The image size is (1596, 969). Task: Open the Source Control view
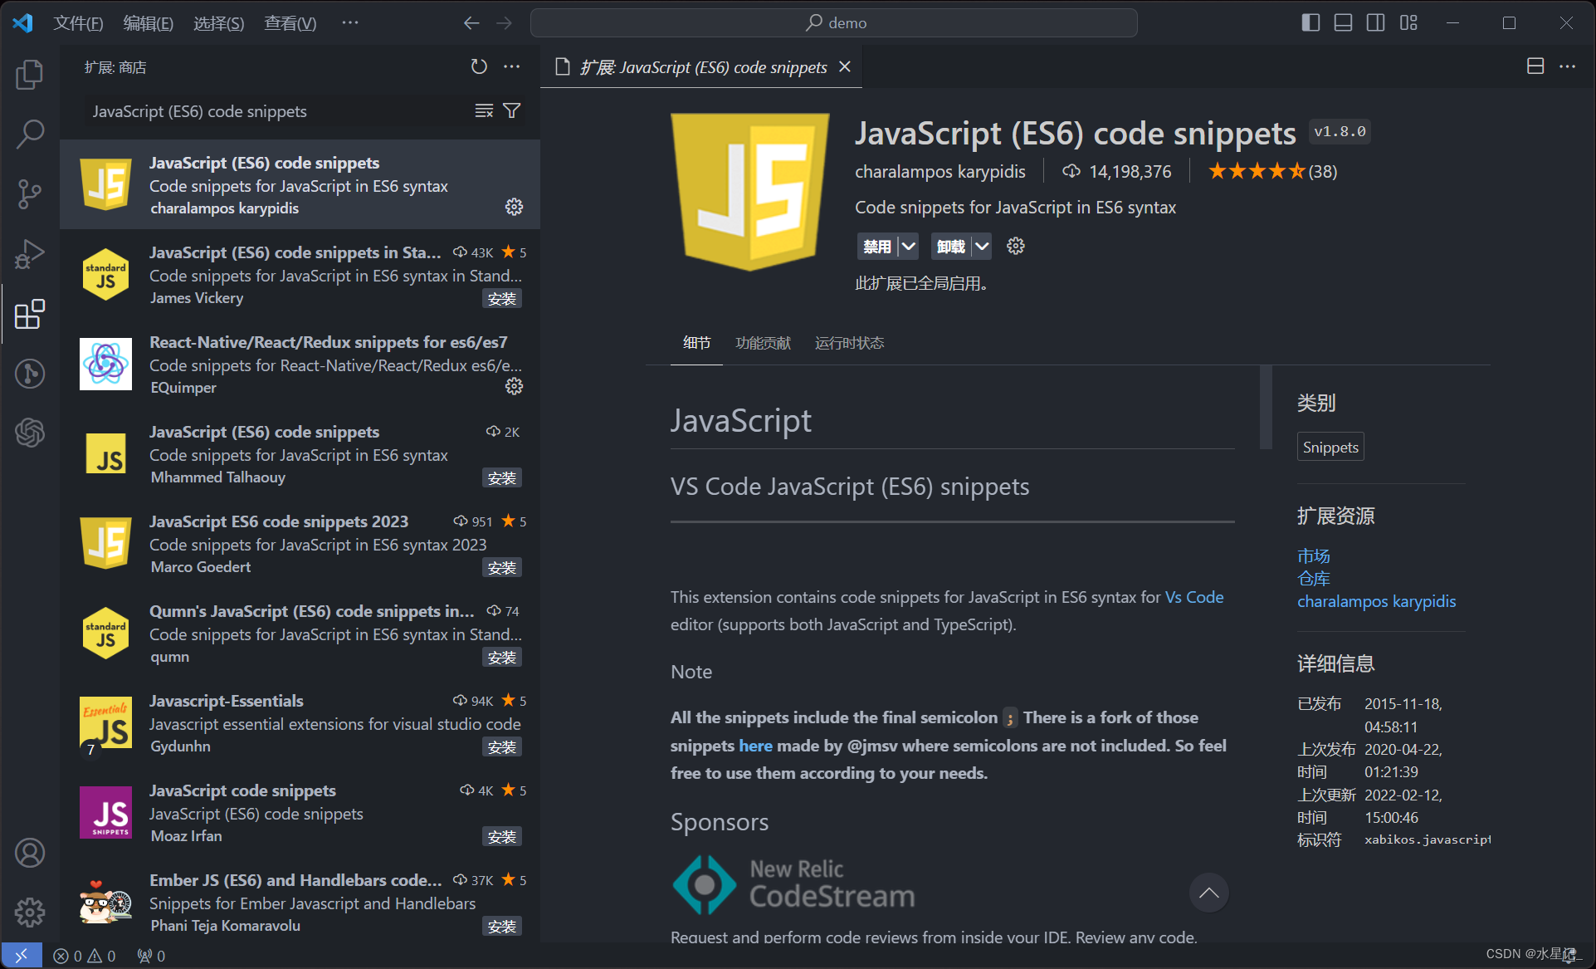coord(30,194)
